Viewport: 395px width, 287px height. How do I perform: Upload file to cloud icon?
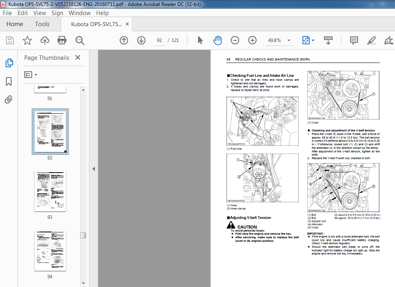coord(44,40)
